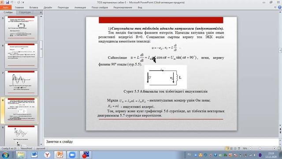Previous slide double-arrow on main scrollbar

click(280, 129)
